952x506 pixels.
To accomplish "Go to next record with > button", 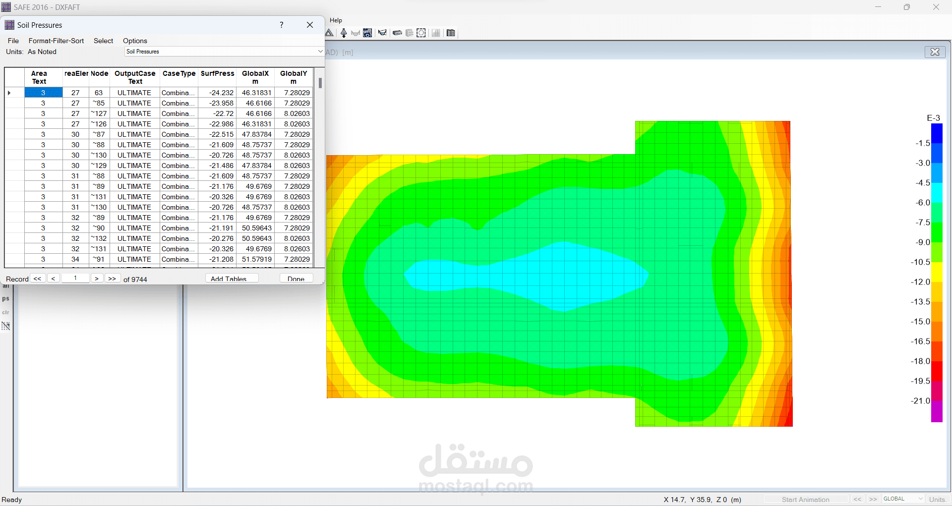I will (x=97, y=279).
